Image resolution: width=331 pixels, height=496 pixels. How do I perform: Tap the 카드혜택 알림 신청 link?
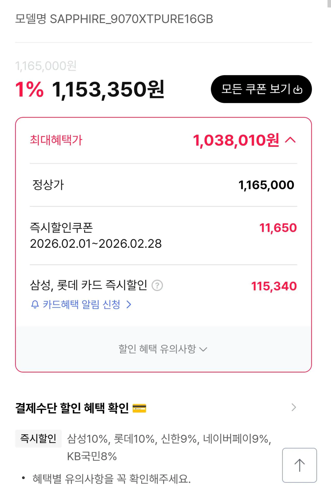[x=81, y=304]
